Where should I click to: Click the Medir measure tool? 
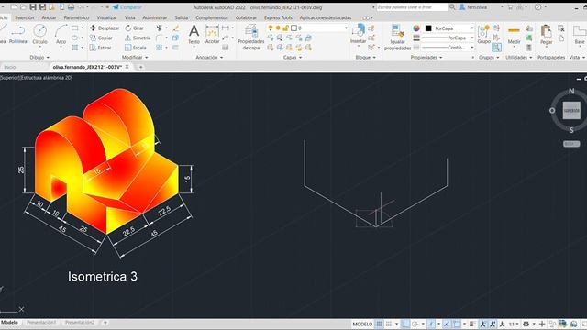point(514,35)
